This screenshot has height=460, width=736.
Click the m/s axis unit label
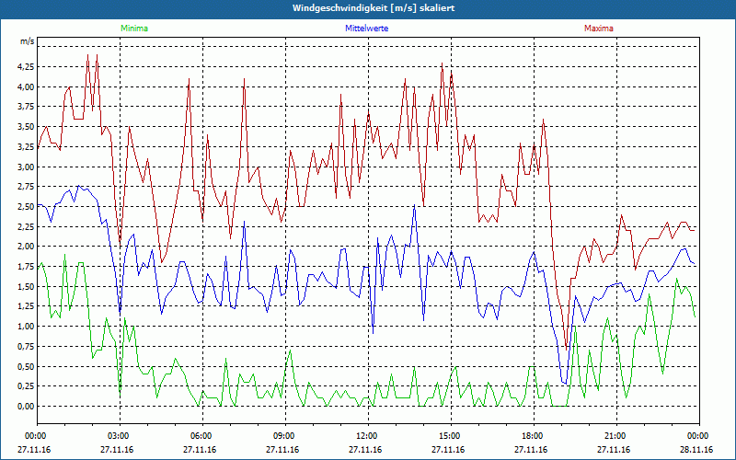27,41
